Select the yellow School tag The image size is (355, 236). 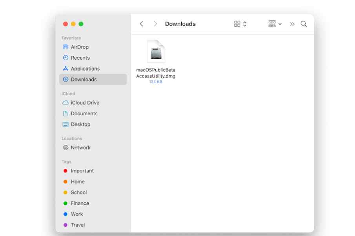pyautogui.click(x=66, y=192)
